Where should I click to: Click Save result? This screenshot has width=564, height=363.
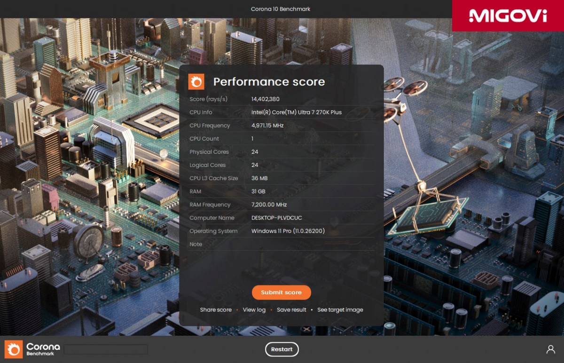[x=291, y=309]
